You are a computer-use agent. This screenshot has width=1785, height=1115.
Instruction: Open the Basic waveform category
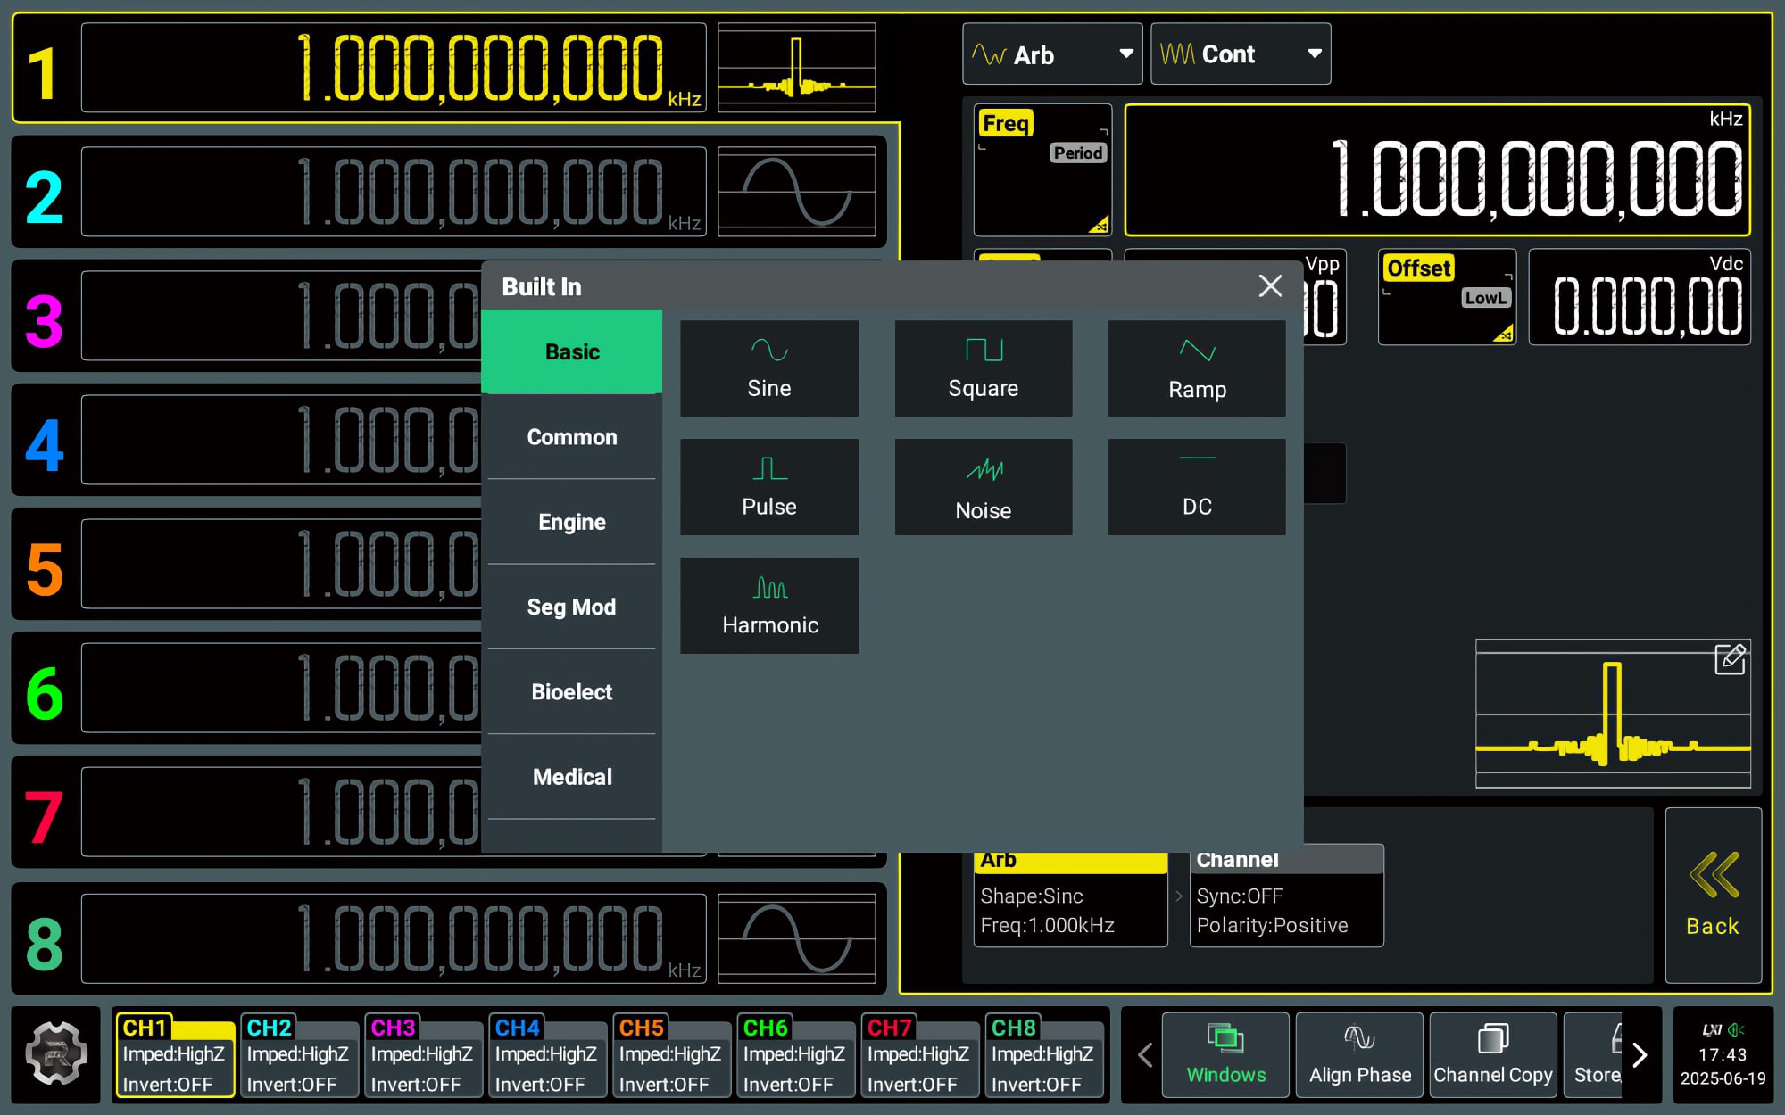coord(572,351)
